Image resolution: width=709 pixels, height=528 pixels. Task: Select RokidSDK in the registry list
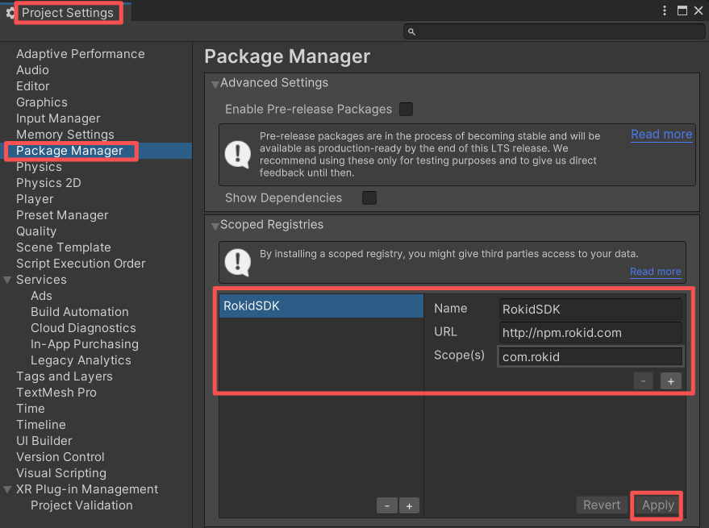pyautogui.click(x=321, y=306)
